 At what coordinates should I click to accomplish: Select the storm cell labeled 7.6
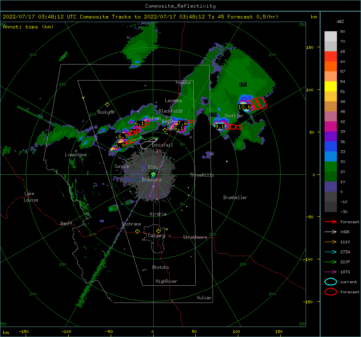pos(183,123)
